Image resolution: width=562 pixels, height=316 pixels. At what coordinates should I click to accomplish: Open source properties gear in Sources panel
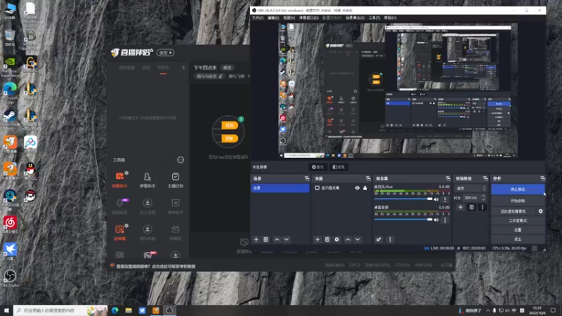[x=337, y=239]
